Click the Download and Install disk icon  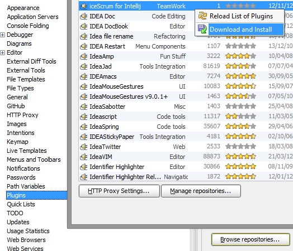pos(202,29)
